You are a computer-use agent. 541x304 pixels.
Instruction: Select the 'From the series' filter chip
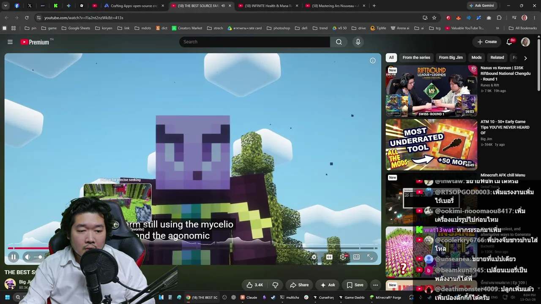click(x=416, y=57)
